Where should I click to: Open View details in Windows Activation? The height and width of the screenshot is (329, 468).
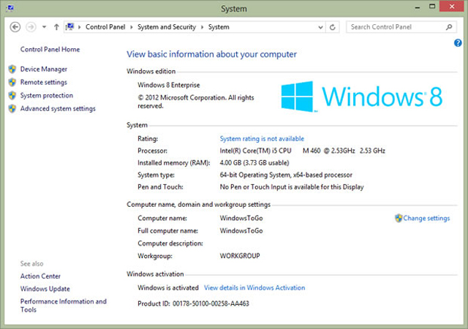254,288
